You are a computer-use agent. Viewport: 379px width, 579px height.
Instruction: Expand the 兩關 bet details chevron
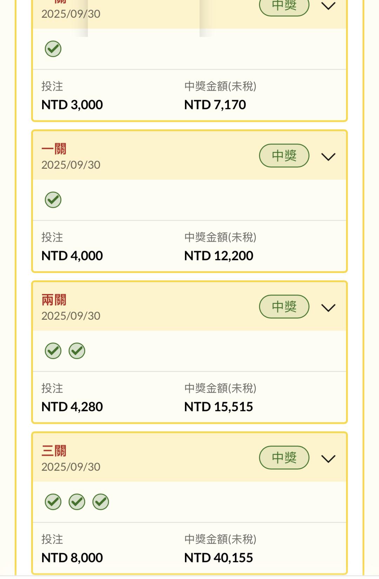click(x=328, y=308)
